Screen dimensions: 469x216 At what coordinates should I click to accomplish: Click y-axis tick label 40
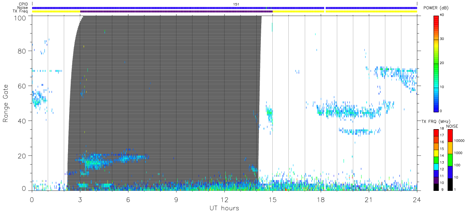point(22,121)
